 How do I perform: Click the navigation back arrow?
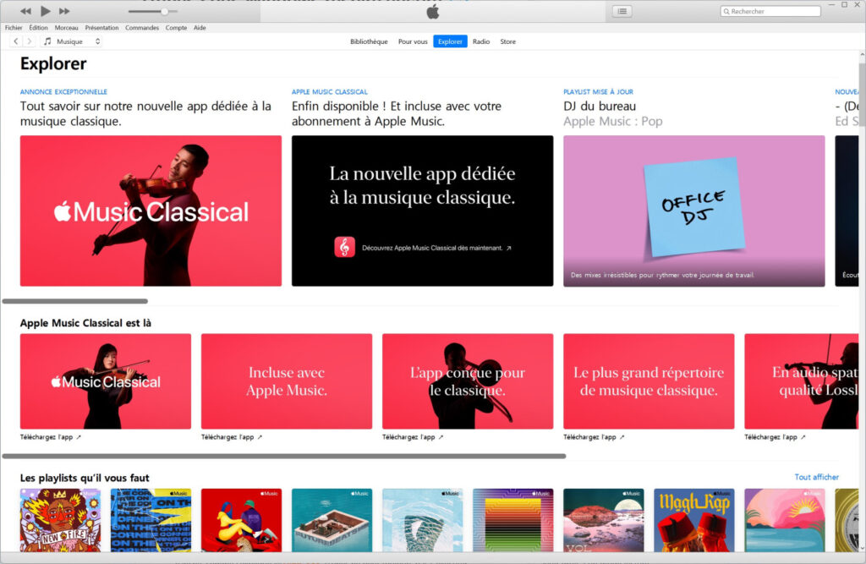tap(16, 41)
